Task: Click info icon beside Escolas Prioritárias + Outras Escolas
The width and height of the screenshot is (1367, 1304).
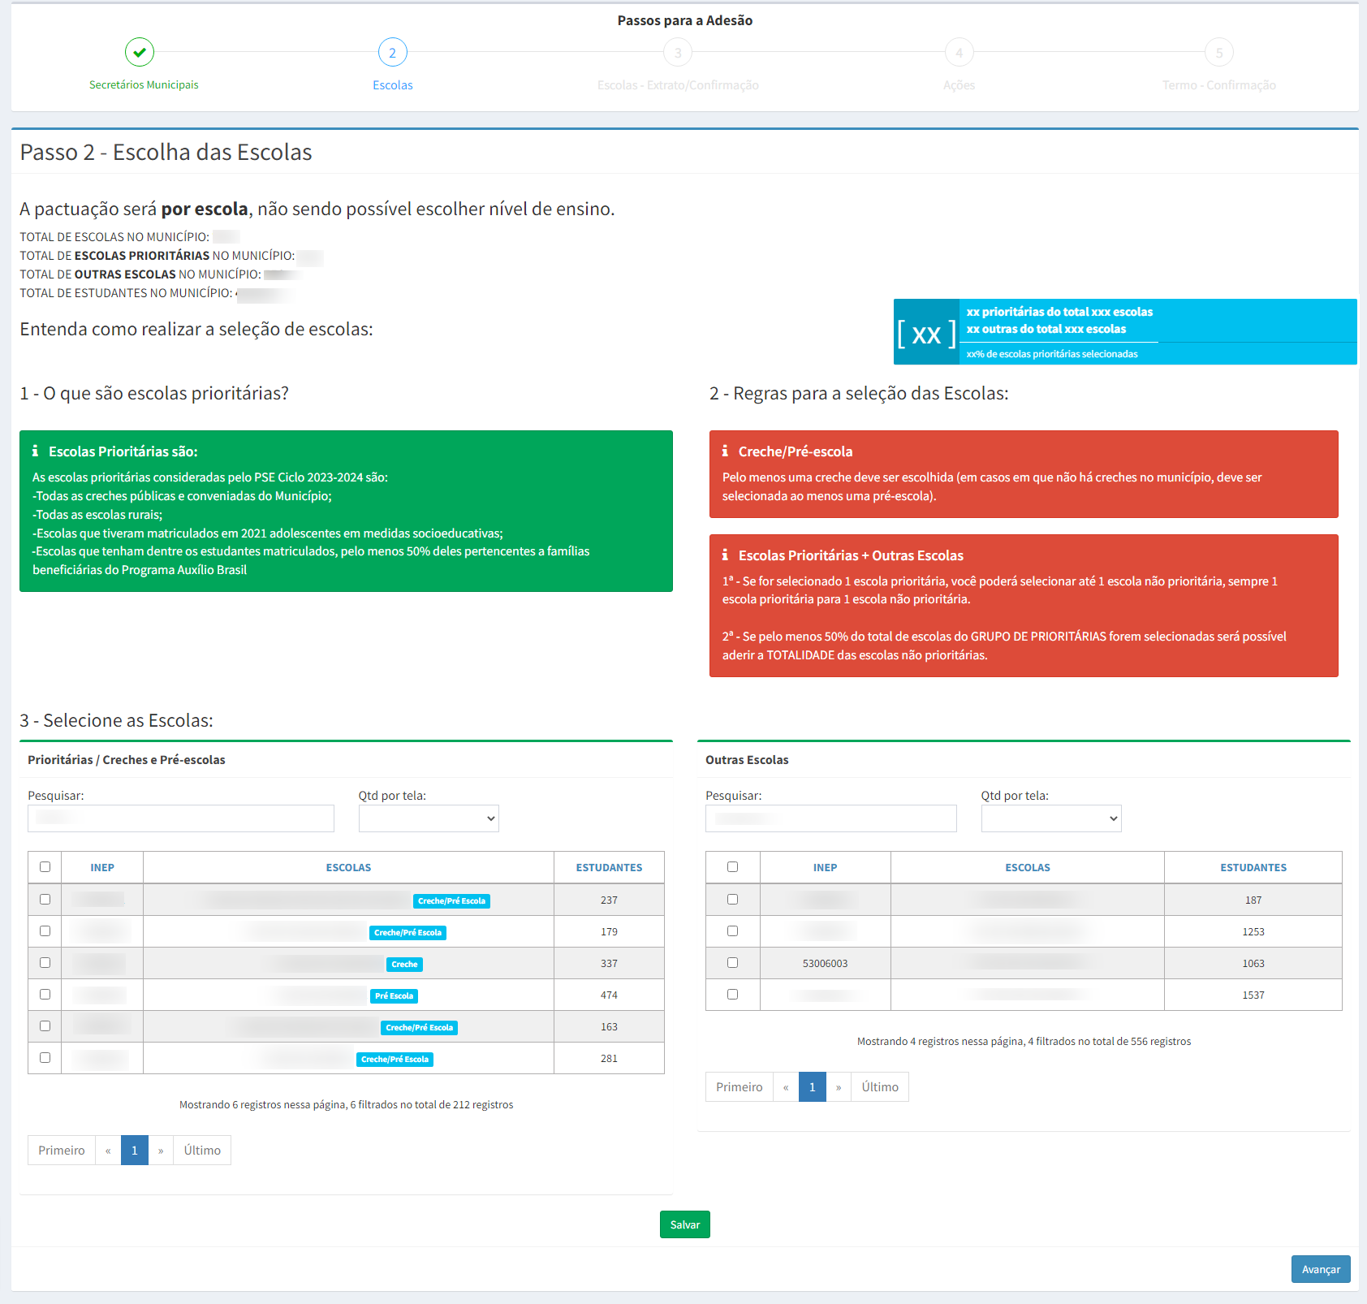Action: coord(725,555)
